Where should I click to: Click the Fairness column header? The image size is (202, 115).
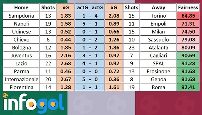pyautogui.click(x=188, y=8)
